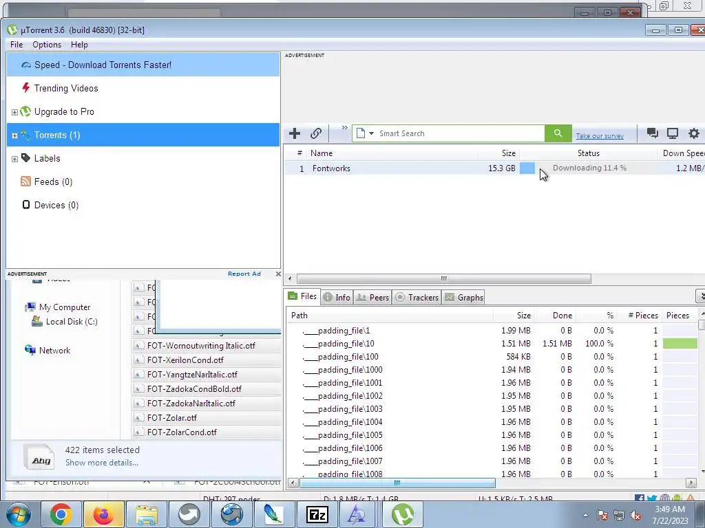The width and height of the screenshot is (705, 528).
Task: Switch to the Info tab
Action: pyautogui.click(x=337, y=297)
